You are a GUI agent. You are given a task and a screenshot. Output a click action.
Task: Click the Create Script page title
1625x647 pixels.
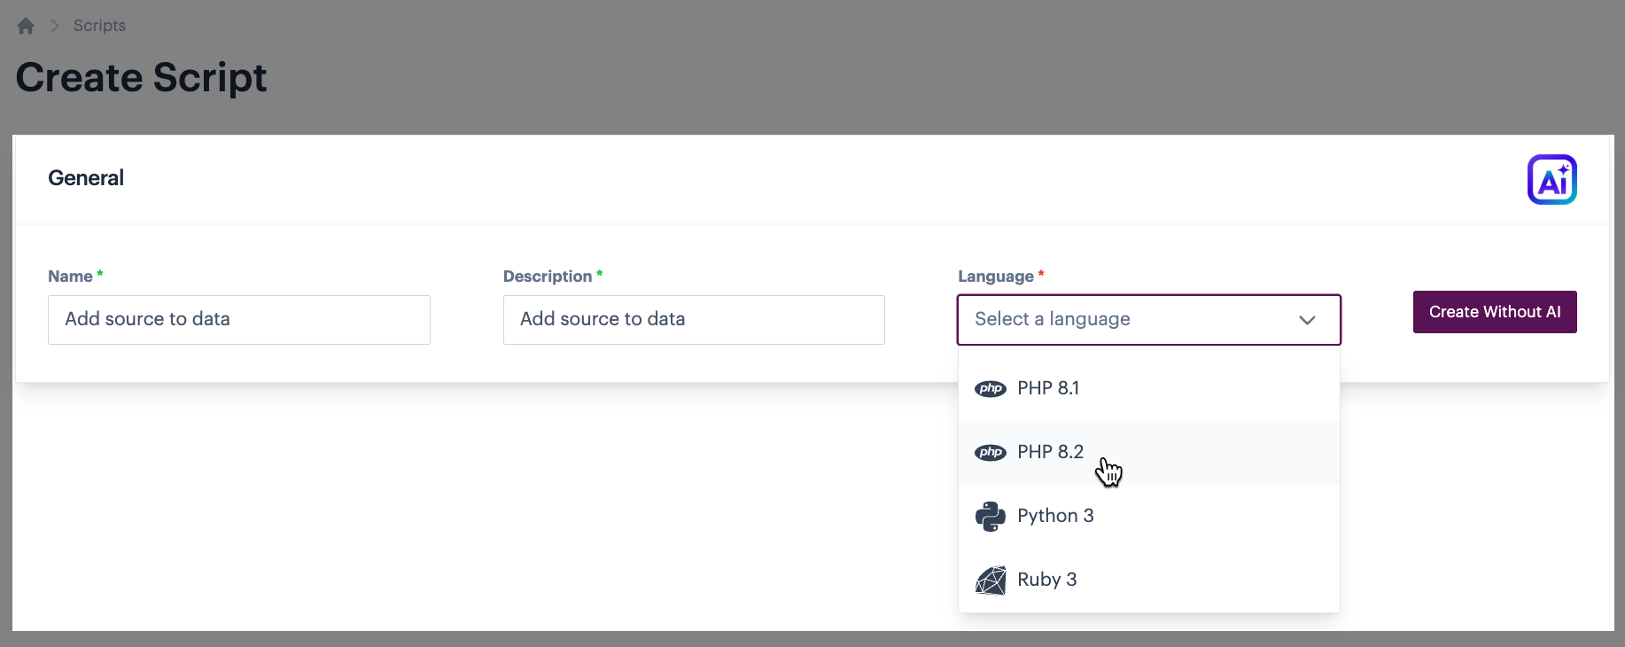(142, 78)
